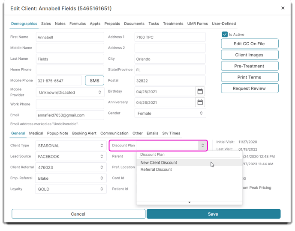The image size is (295, 231).
Task: Choose Referral Discount from the list
Action: [x=190, y=170]
